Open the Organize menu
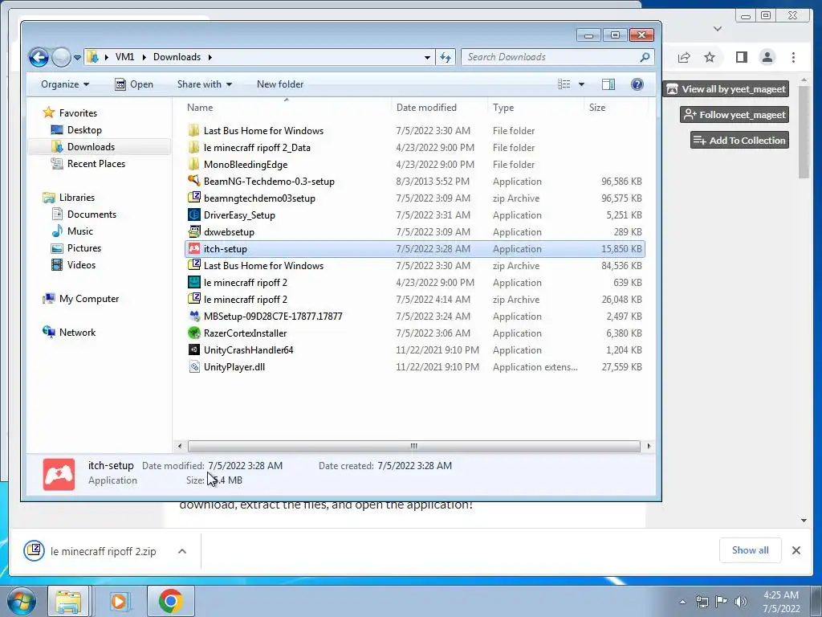The image size is (822, 617). pos(65,84)
